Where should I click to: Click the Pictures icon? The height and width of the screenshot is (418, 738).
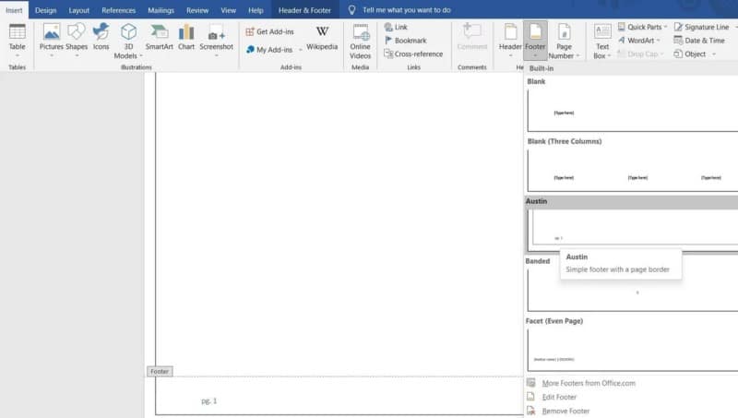point(52,32)
